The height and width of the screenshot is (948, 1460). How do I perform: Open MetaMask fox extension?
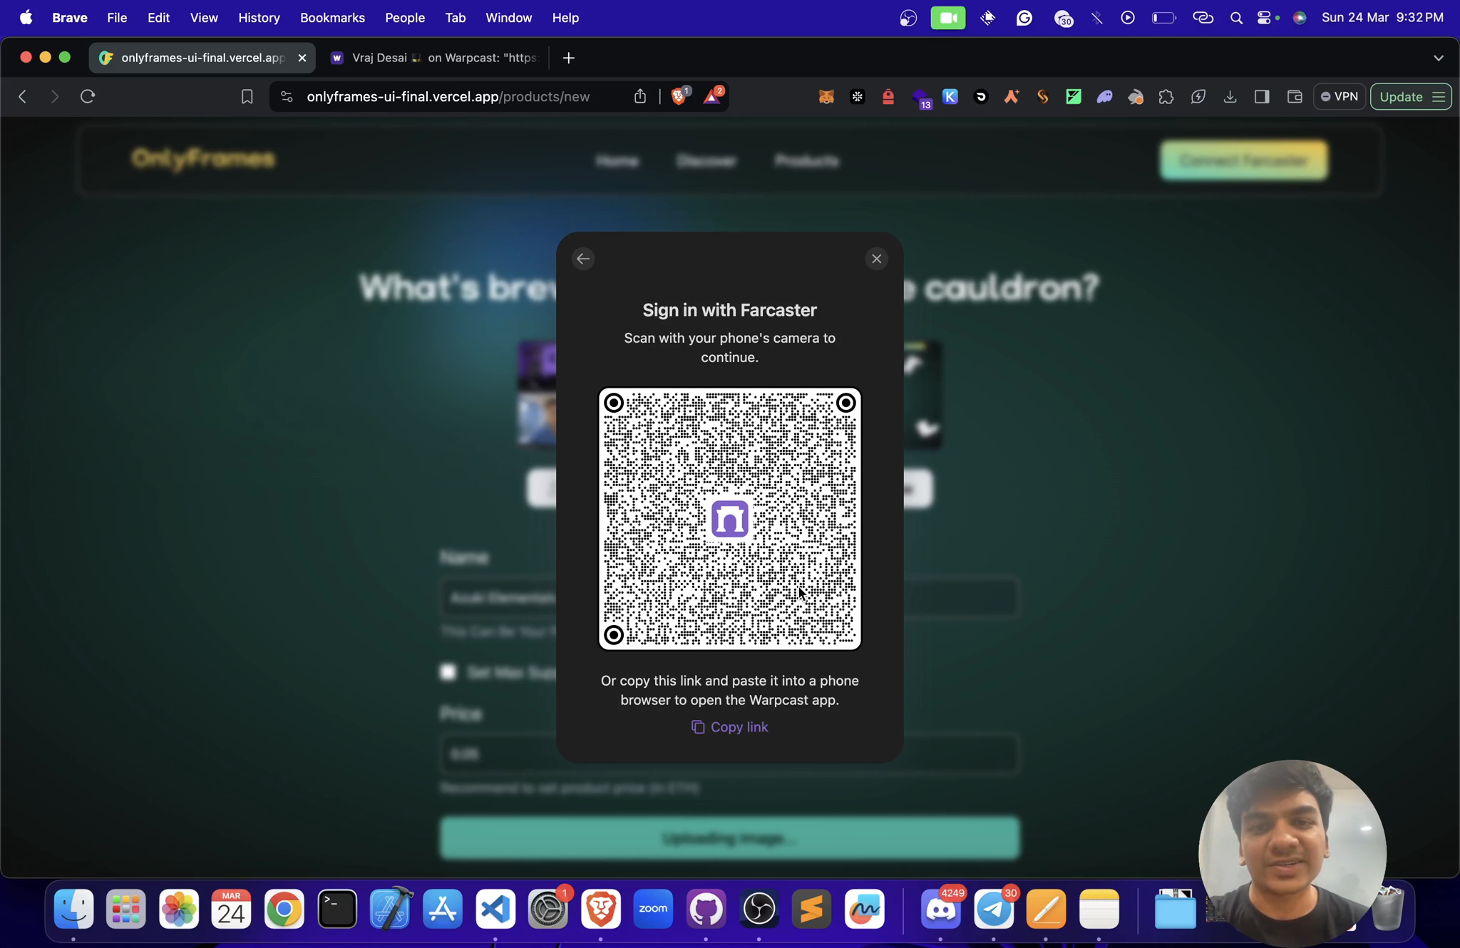(826, 97)
